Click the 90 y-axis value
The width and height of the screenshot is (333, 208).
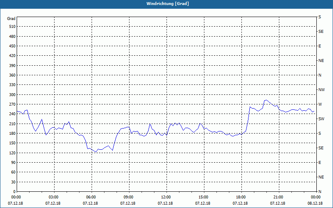(13, 163)
